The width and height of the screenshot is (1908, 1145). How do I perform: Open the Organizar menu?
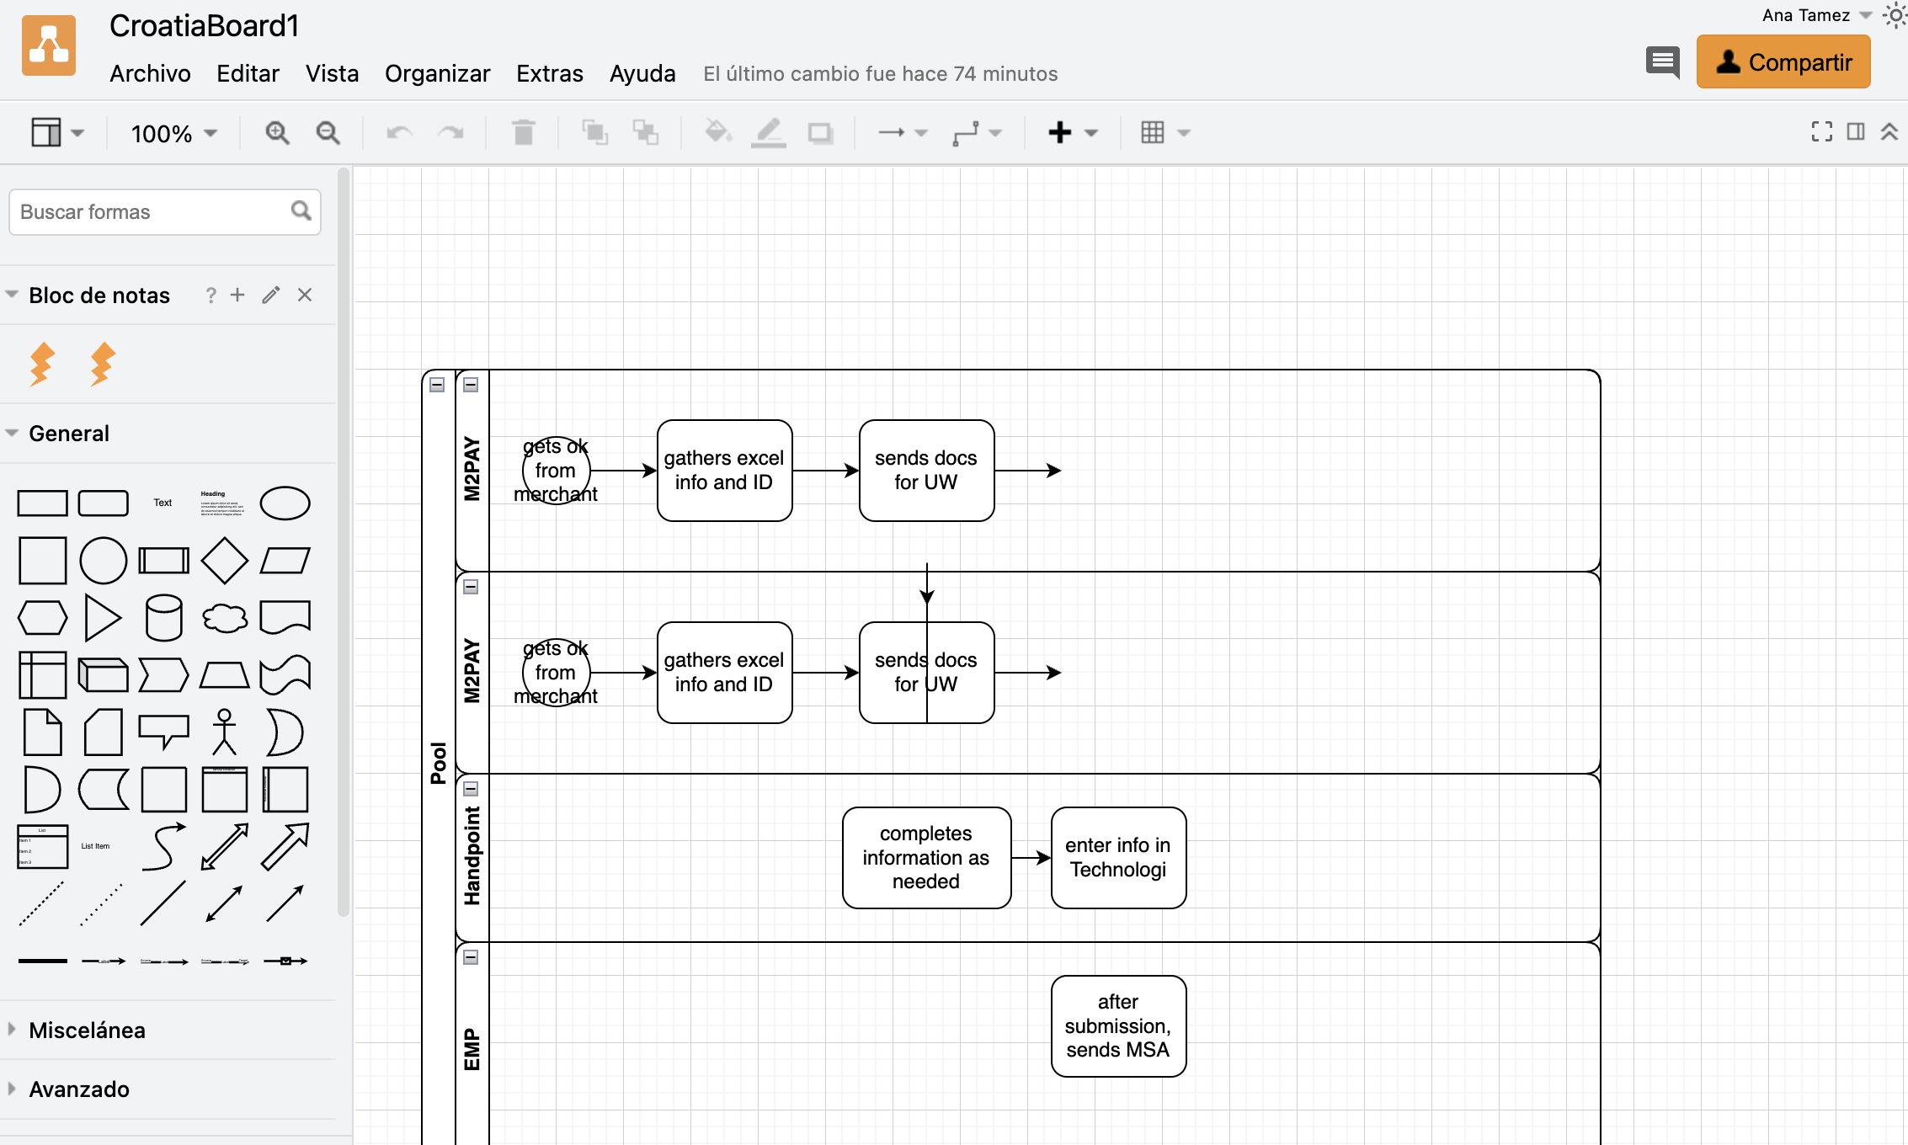click(437, 74)
